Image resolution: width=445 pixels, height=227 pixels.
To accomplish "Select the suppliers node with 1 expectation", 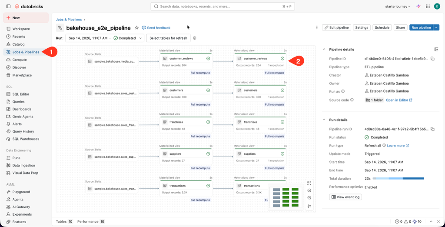I will coord(260,157).
